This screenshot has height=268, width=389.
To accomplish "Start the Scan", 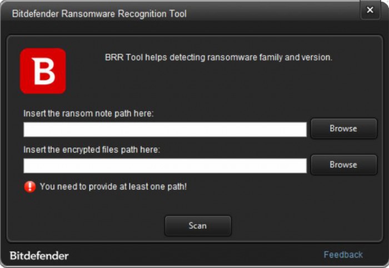I will 198,226.
